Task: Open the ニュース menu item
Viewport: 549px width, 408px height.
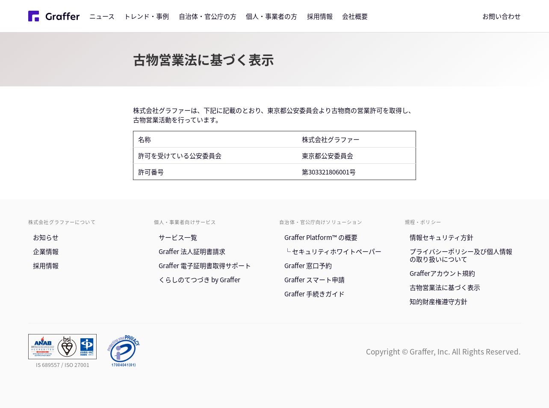Action: tap(102, 16)
